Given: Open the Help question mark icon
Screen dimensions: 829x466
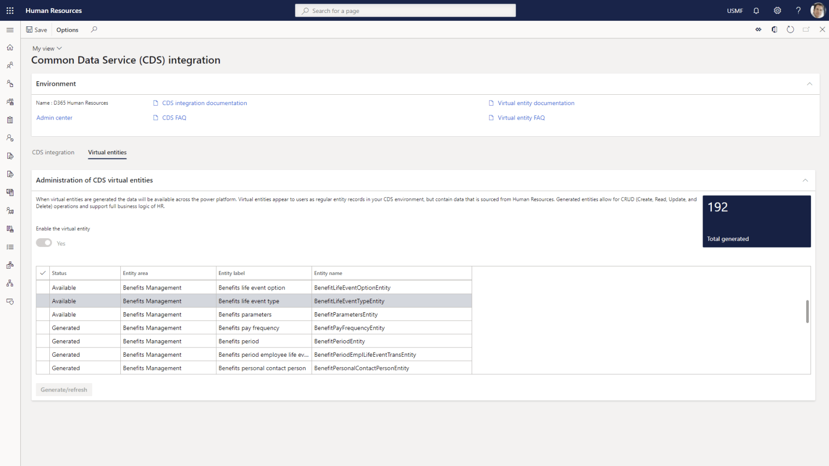Looking at the screenshot, I should coord(798,10).
